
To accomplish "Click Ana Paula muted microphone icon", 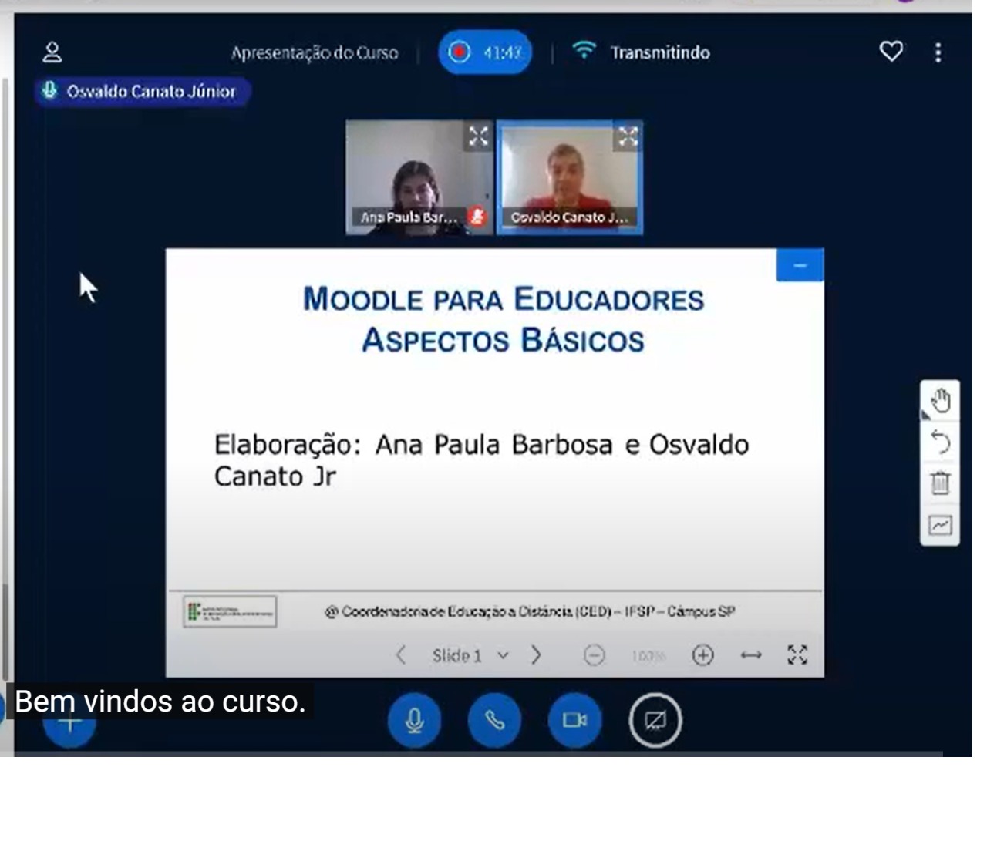I will pos(477,217).
